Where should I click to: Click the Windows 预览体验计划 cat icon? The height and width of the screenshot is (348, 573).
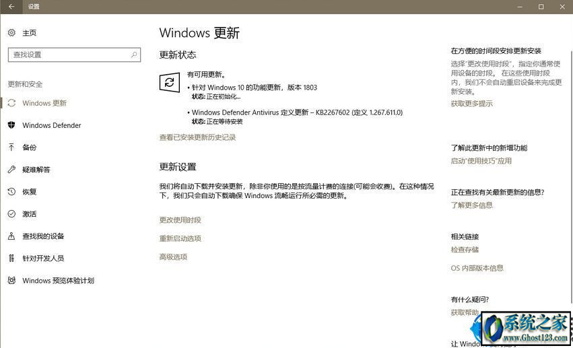point(11,281)
